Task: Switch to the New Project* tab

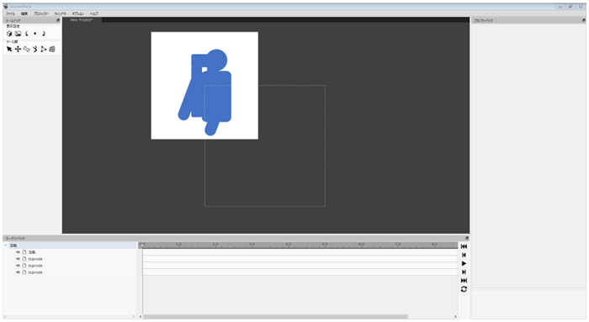Action: (82, 20)
